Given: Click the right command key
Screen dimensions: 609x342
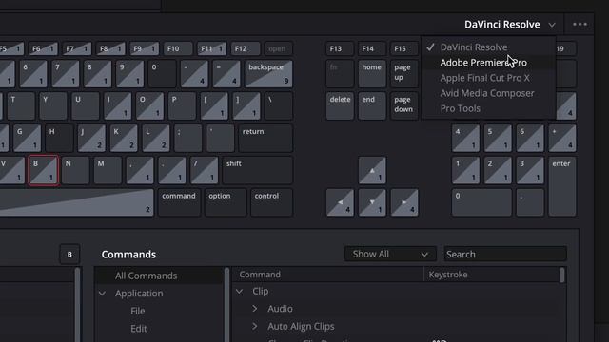Looking at the screenshot, I should click(179, 202).
